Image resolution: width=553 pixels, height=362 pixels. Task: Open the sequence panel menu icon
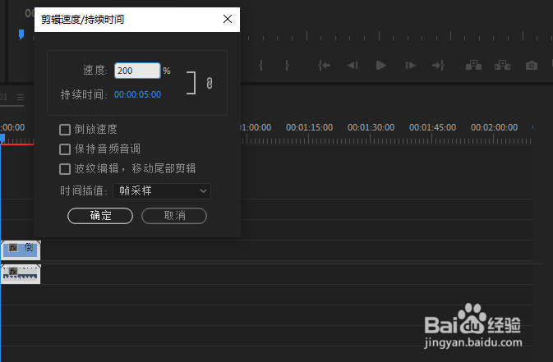(21, 97)
